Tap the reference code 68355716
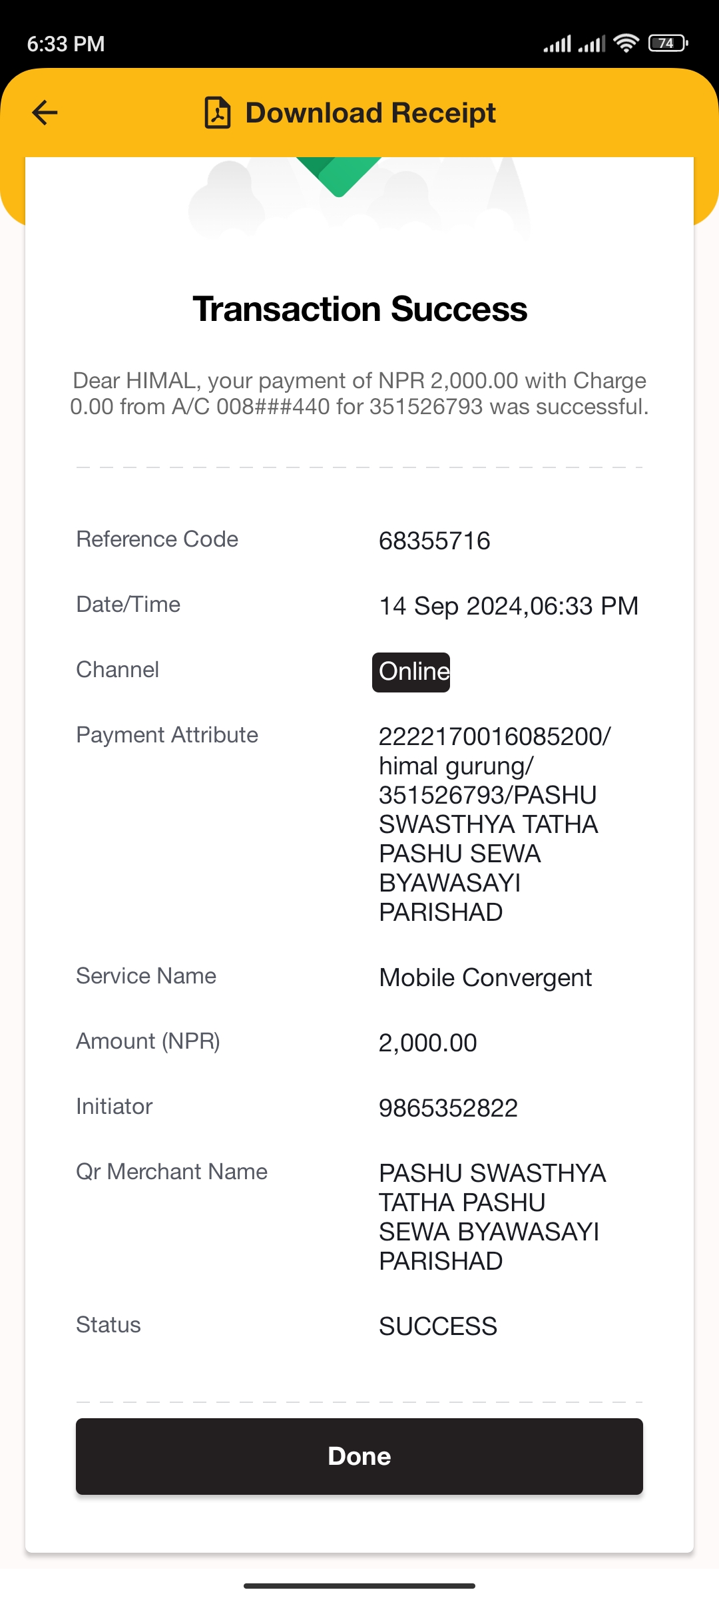The image size is (719, 1598). click(x=435, y=541)
